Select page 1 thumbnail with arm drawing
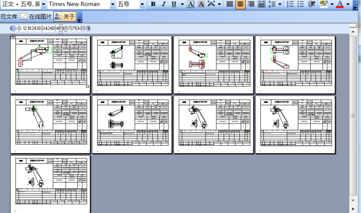The height and width of the screenshot is (213, 361). (x=50, y=65)
